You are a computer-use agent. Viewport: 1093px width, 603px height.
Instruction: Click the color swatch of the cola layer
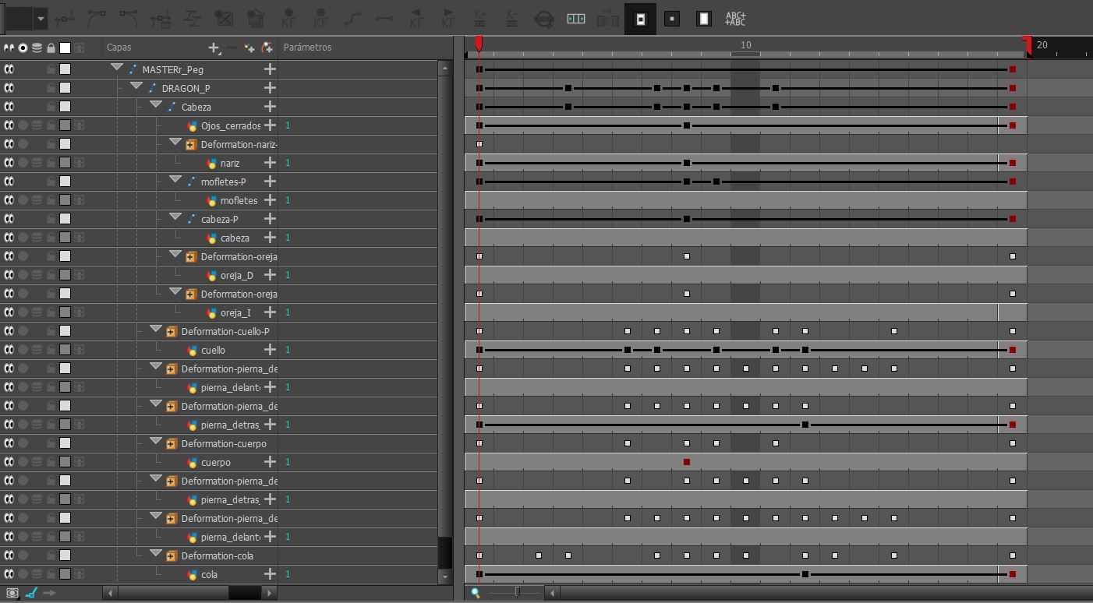[65, 574]
